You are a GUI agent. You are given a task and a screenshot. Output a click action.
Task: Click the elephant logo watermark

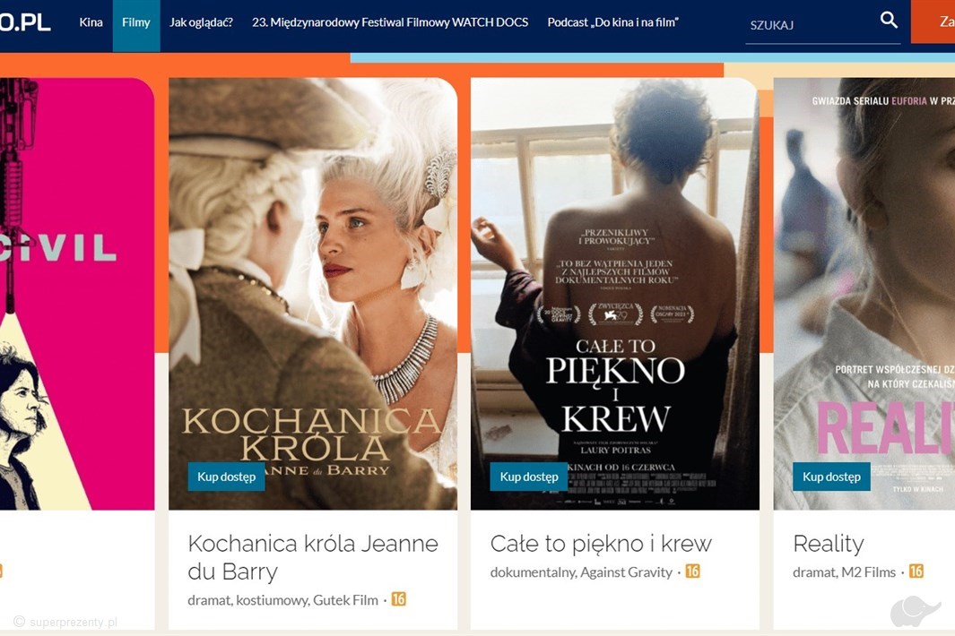(x=915, y=611)
